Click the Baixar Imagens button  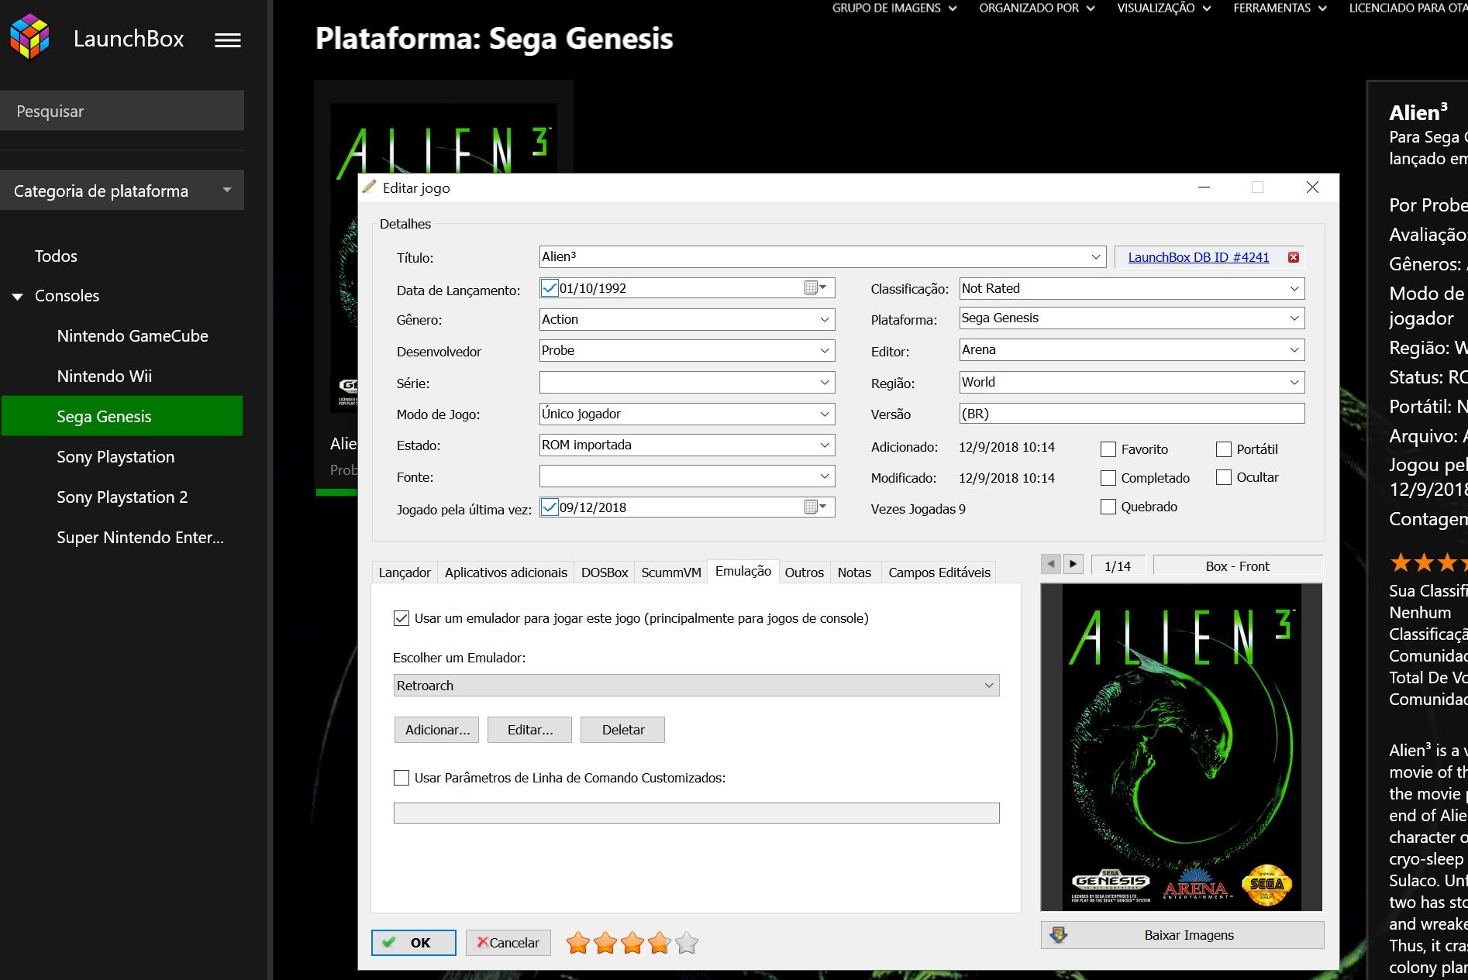pos(1183,935)
